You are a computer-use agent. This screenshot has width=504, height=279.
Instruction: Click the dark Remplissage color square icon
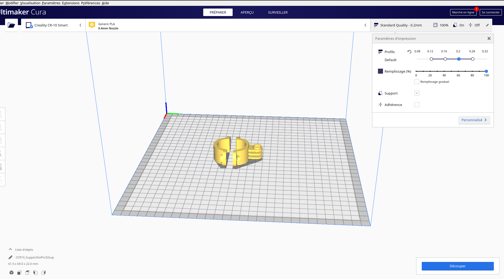point(381,71)
